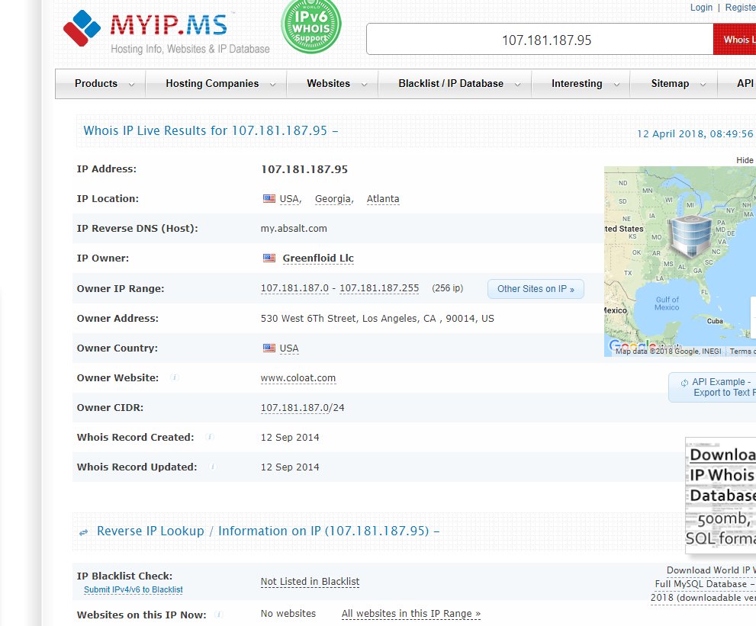Click the 12 April 2018 timestamp

coord(695,133)
